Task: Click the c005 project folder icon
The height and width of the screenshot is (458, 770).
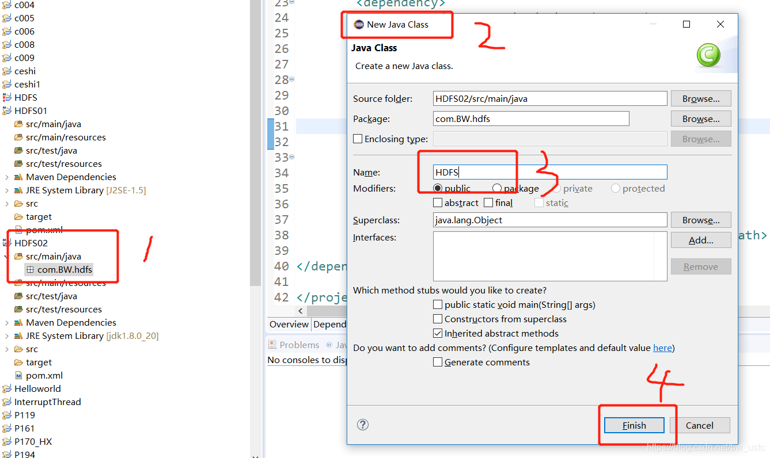Action: (7, 18)
